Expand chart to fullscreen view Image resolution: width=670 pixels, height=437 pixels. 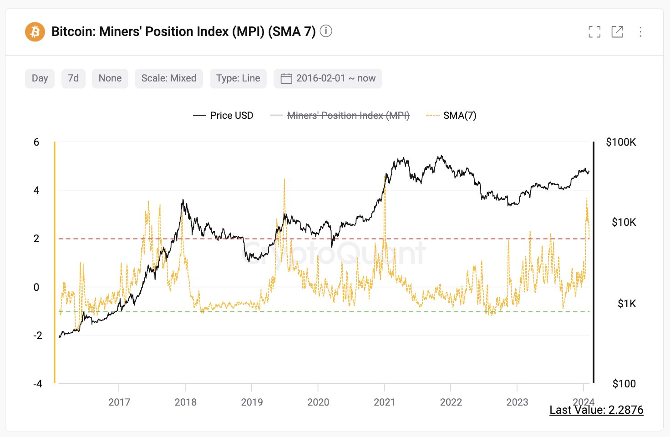[594, 31]
